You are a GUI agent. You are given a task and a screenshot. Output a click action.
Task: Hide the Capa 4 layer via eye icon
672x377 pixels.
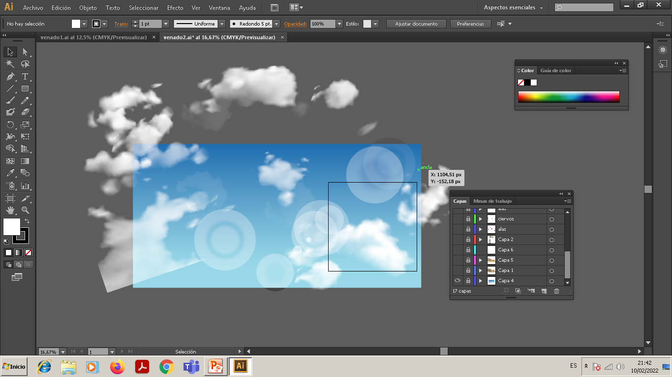click(x=458, y=281)
